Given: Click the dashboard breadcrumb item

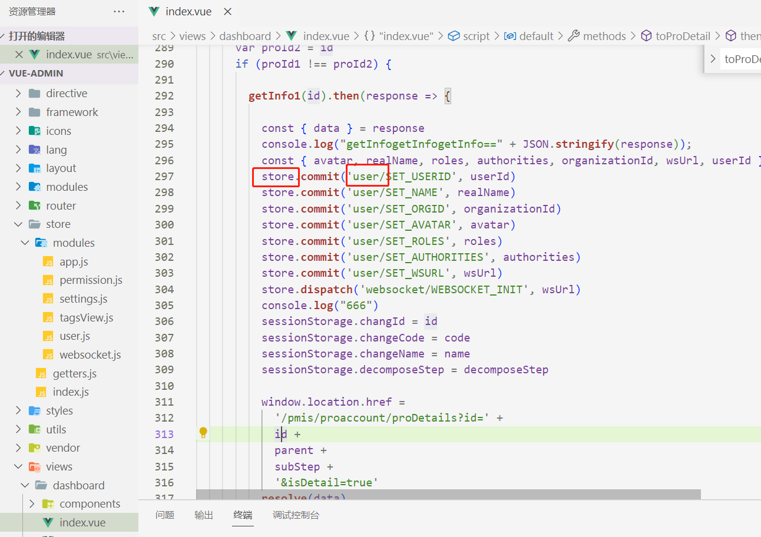Looking at the screenshot, I should pyautogui.click(x=245, y=35).
